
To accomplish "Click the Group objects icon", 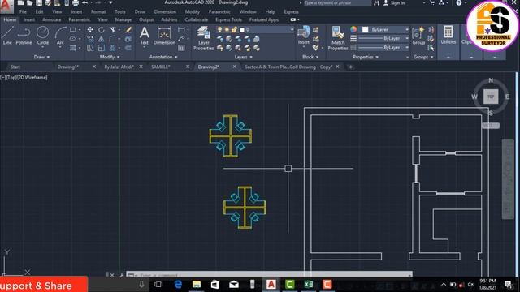I will tap(418, 36).
